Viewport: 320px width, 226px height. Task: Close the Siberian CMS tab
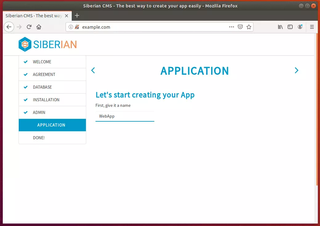click(67, 16)
